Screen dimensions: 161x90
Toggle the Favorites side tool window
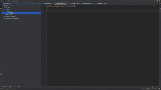coord(1,81)
